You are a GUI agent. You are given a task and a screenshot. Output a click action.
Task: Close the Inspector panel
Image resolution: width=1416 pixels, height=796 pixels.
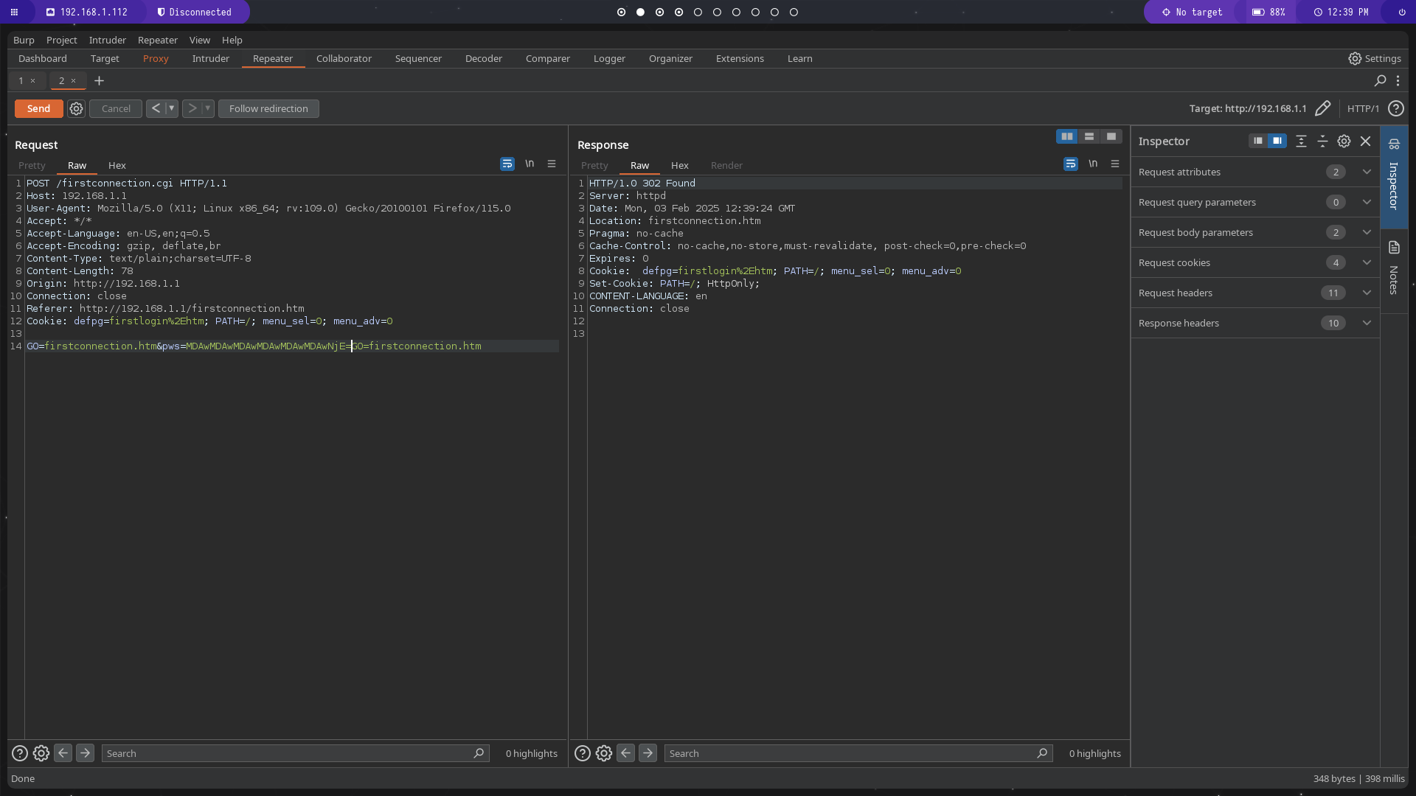tap(1366, 141)
